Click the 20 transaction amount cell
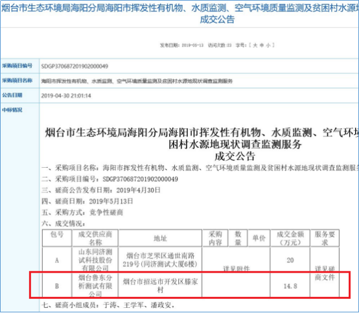This screenshot has height=313, width=359. 290,260
